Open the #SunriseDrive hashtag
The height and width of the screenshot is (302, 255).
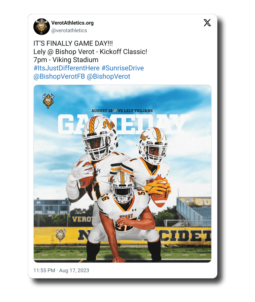pyautogui.click(x=123, y=68)
